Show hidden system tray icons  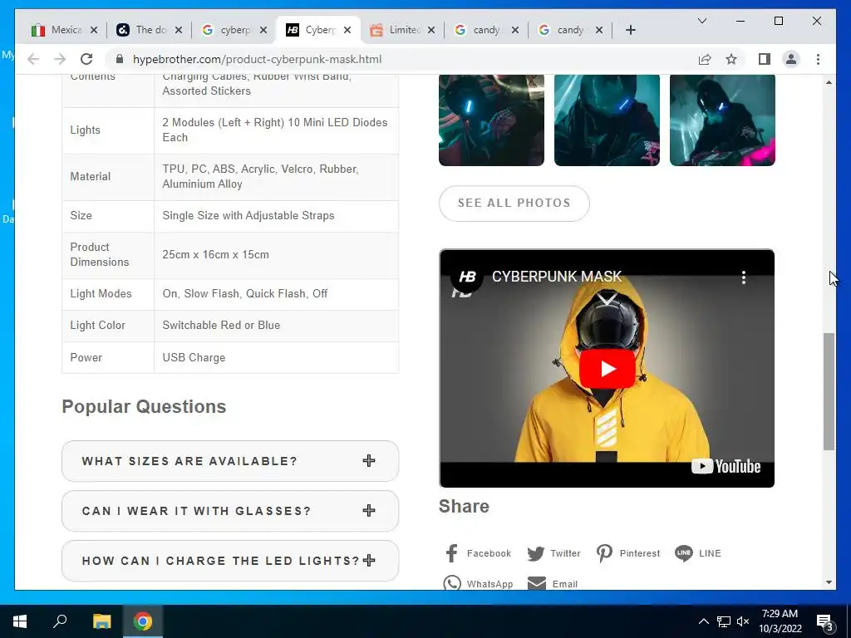[x=703, y=621]
